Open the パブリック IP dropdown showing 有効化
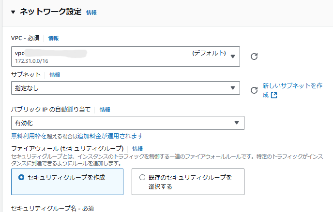The image size is (333, 212). 128,123
